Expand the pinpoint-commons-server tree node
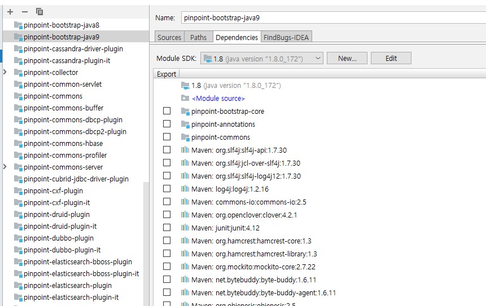The width and height of the screenshot is (486, 306). point(5,167)
